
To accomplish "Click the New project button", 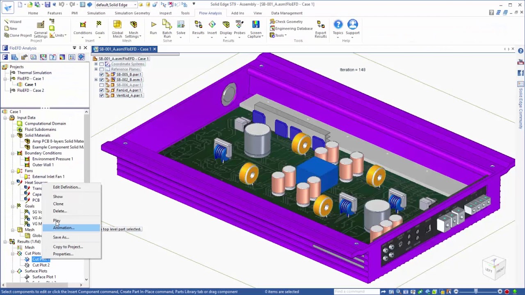I will (x=11, y=29).
